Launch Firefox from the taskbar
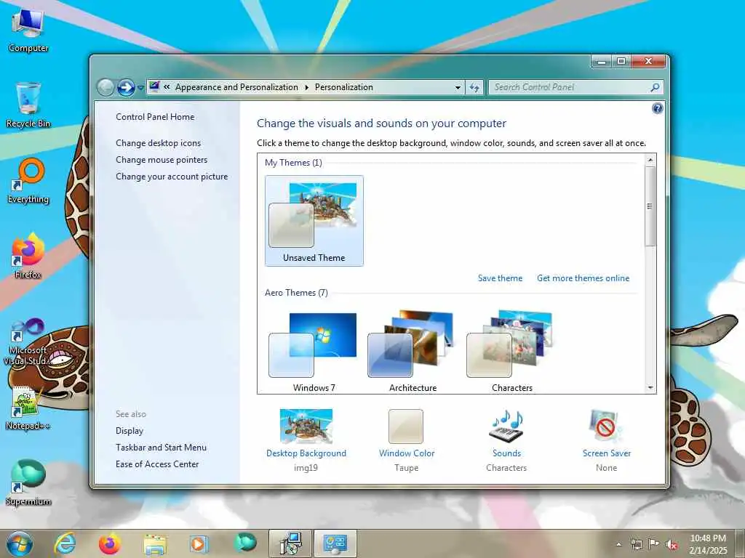The image size is (745, 558). pyautogui.click(x=110, y=543)
